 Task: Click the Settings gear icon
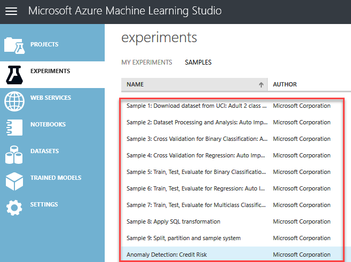14,208
